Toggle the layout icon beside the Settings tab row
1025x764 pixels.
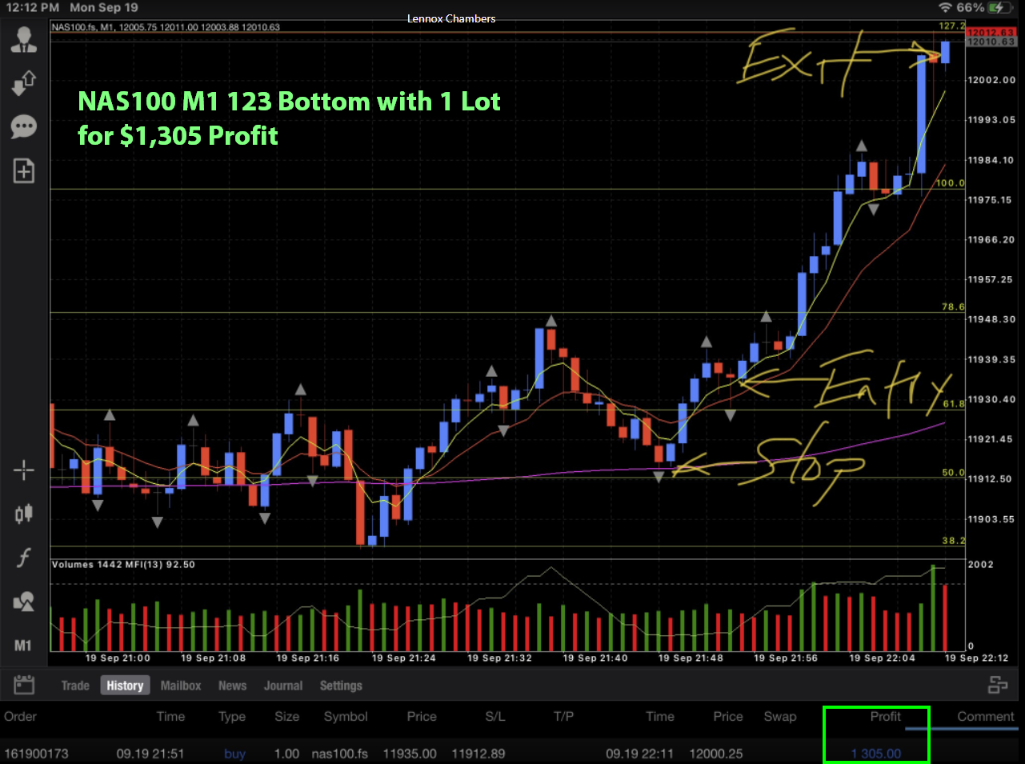[x=998, y=685]
